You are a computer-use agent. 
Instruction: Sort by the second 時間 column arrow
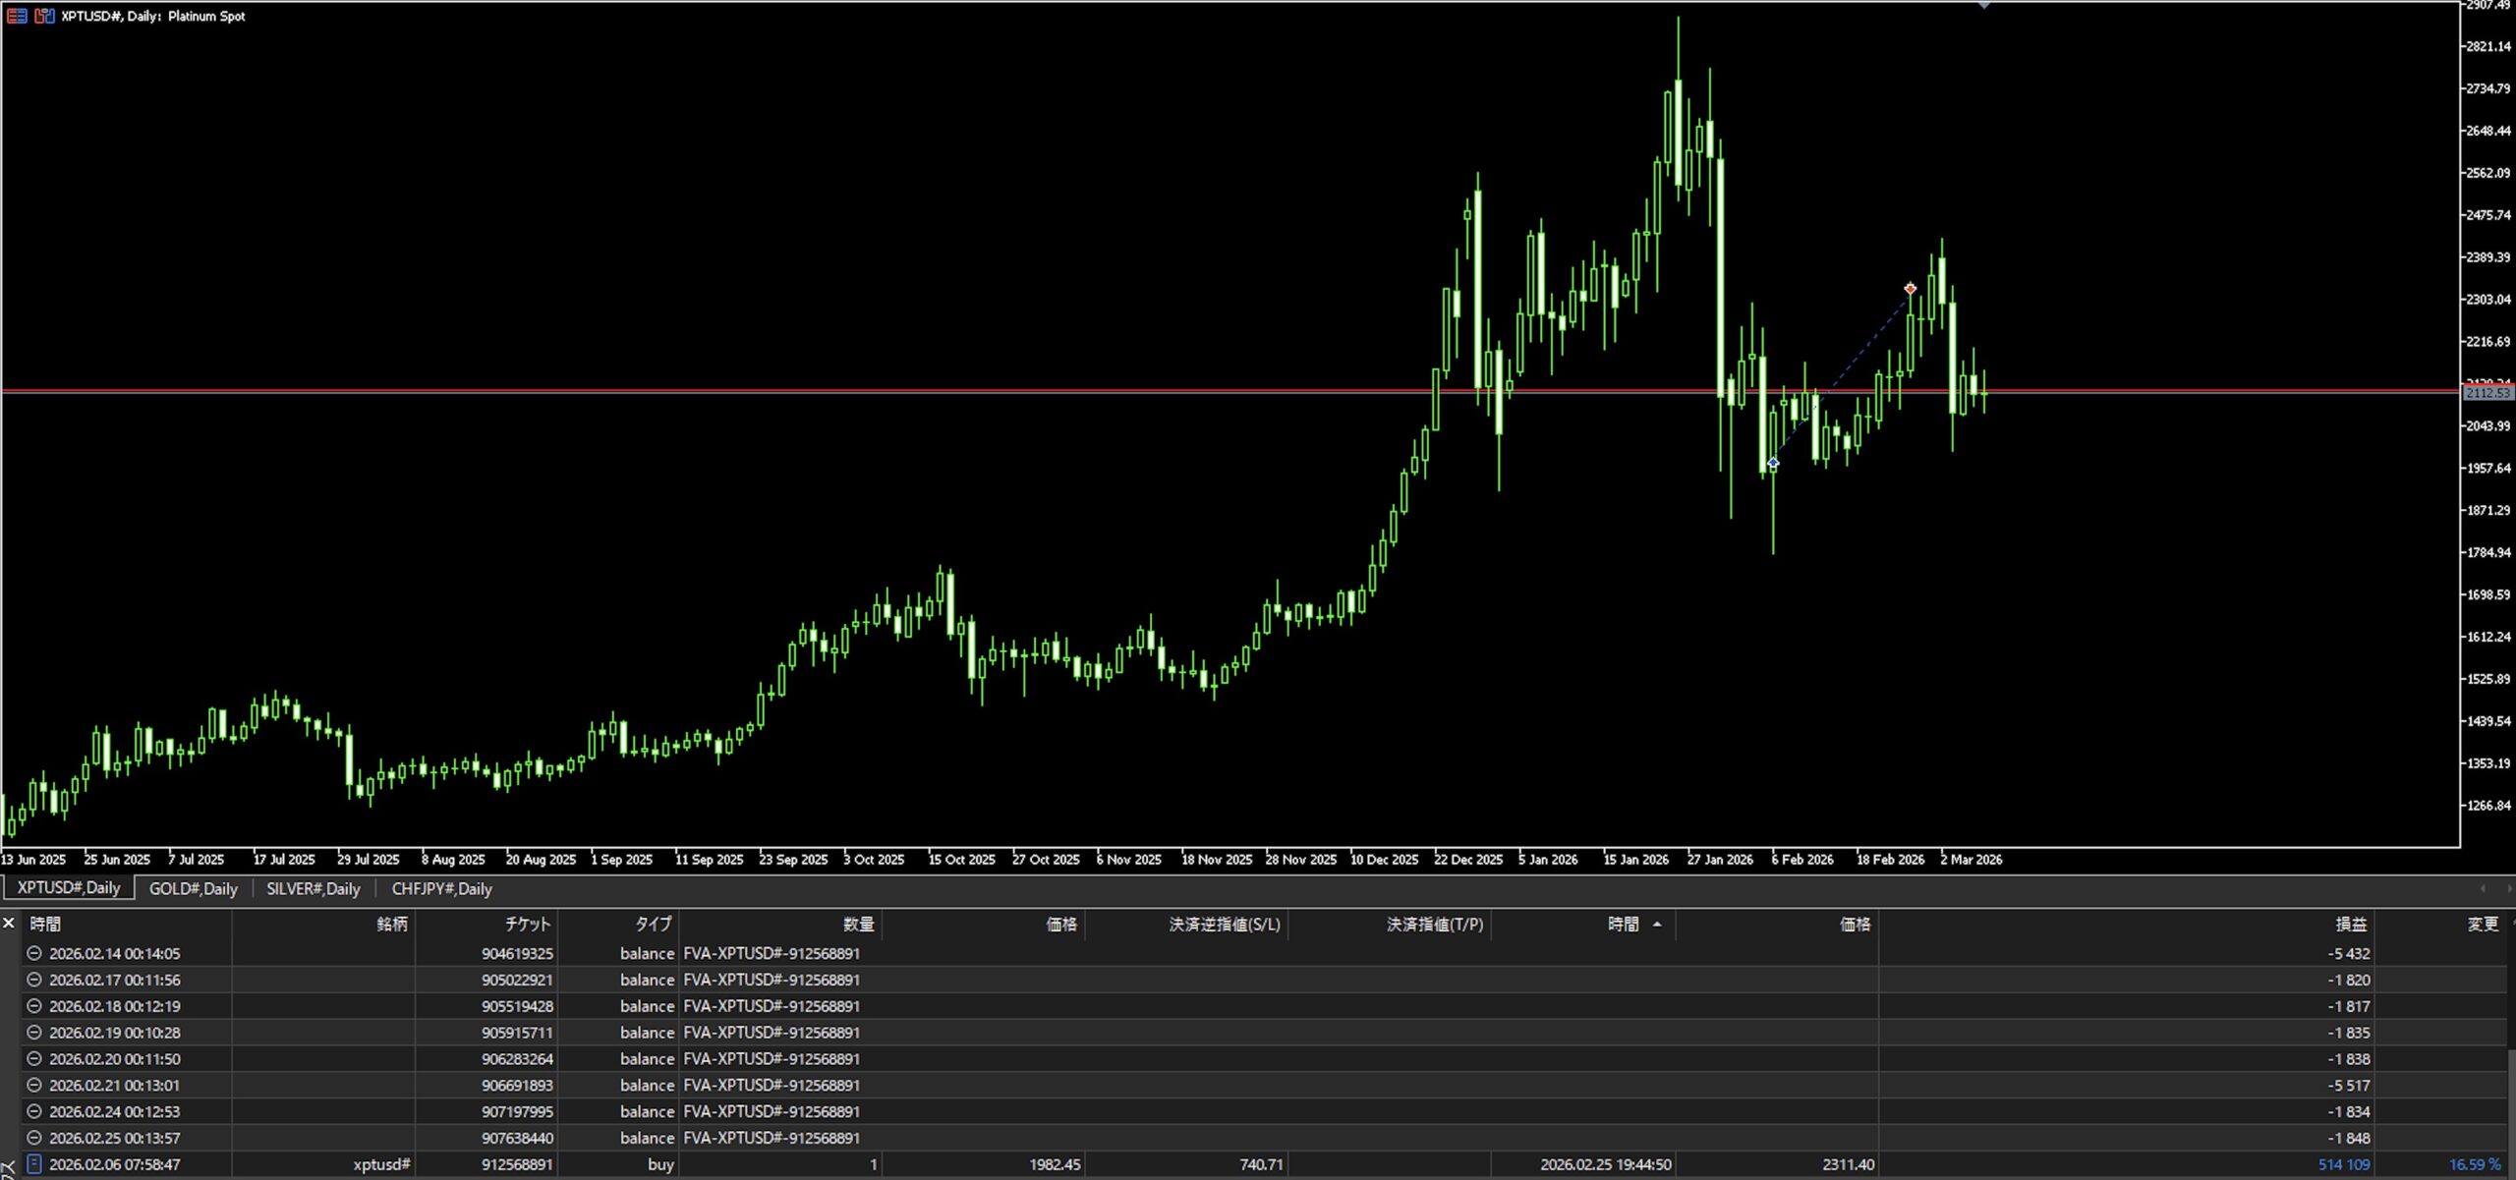pos(1657,924)
